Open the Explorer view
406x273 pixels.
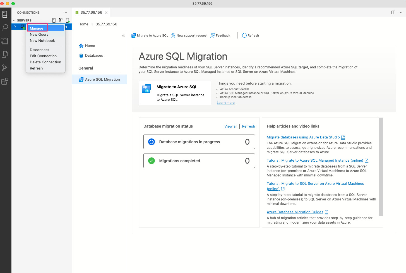coord(4,54)
